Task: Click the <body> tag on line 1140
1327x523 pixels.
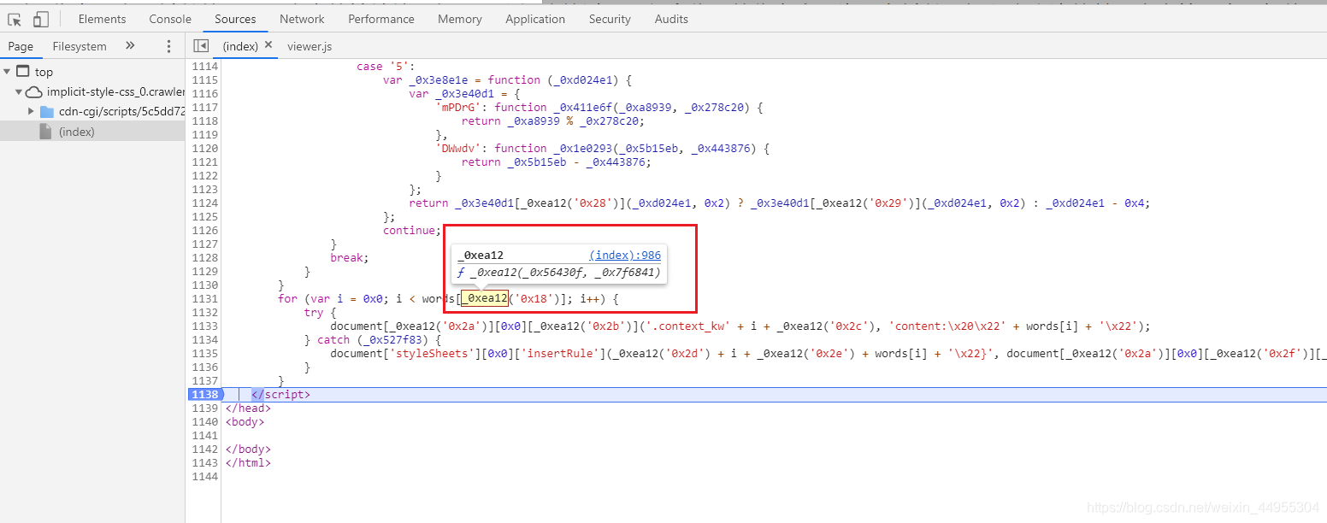Action: (245, 421)
